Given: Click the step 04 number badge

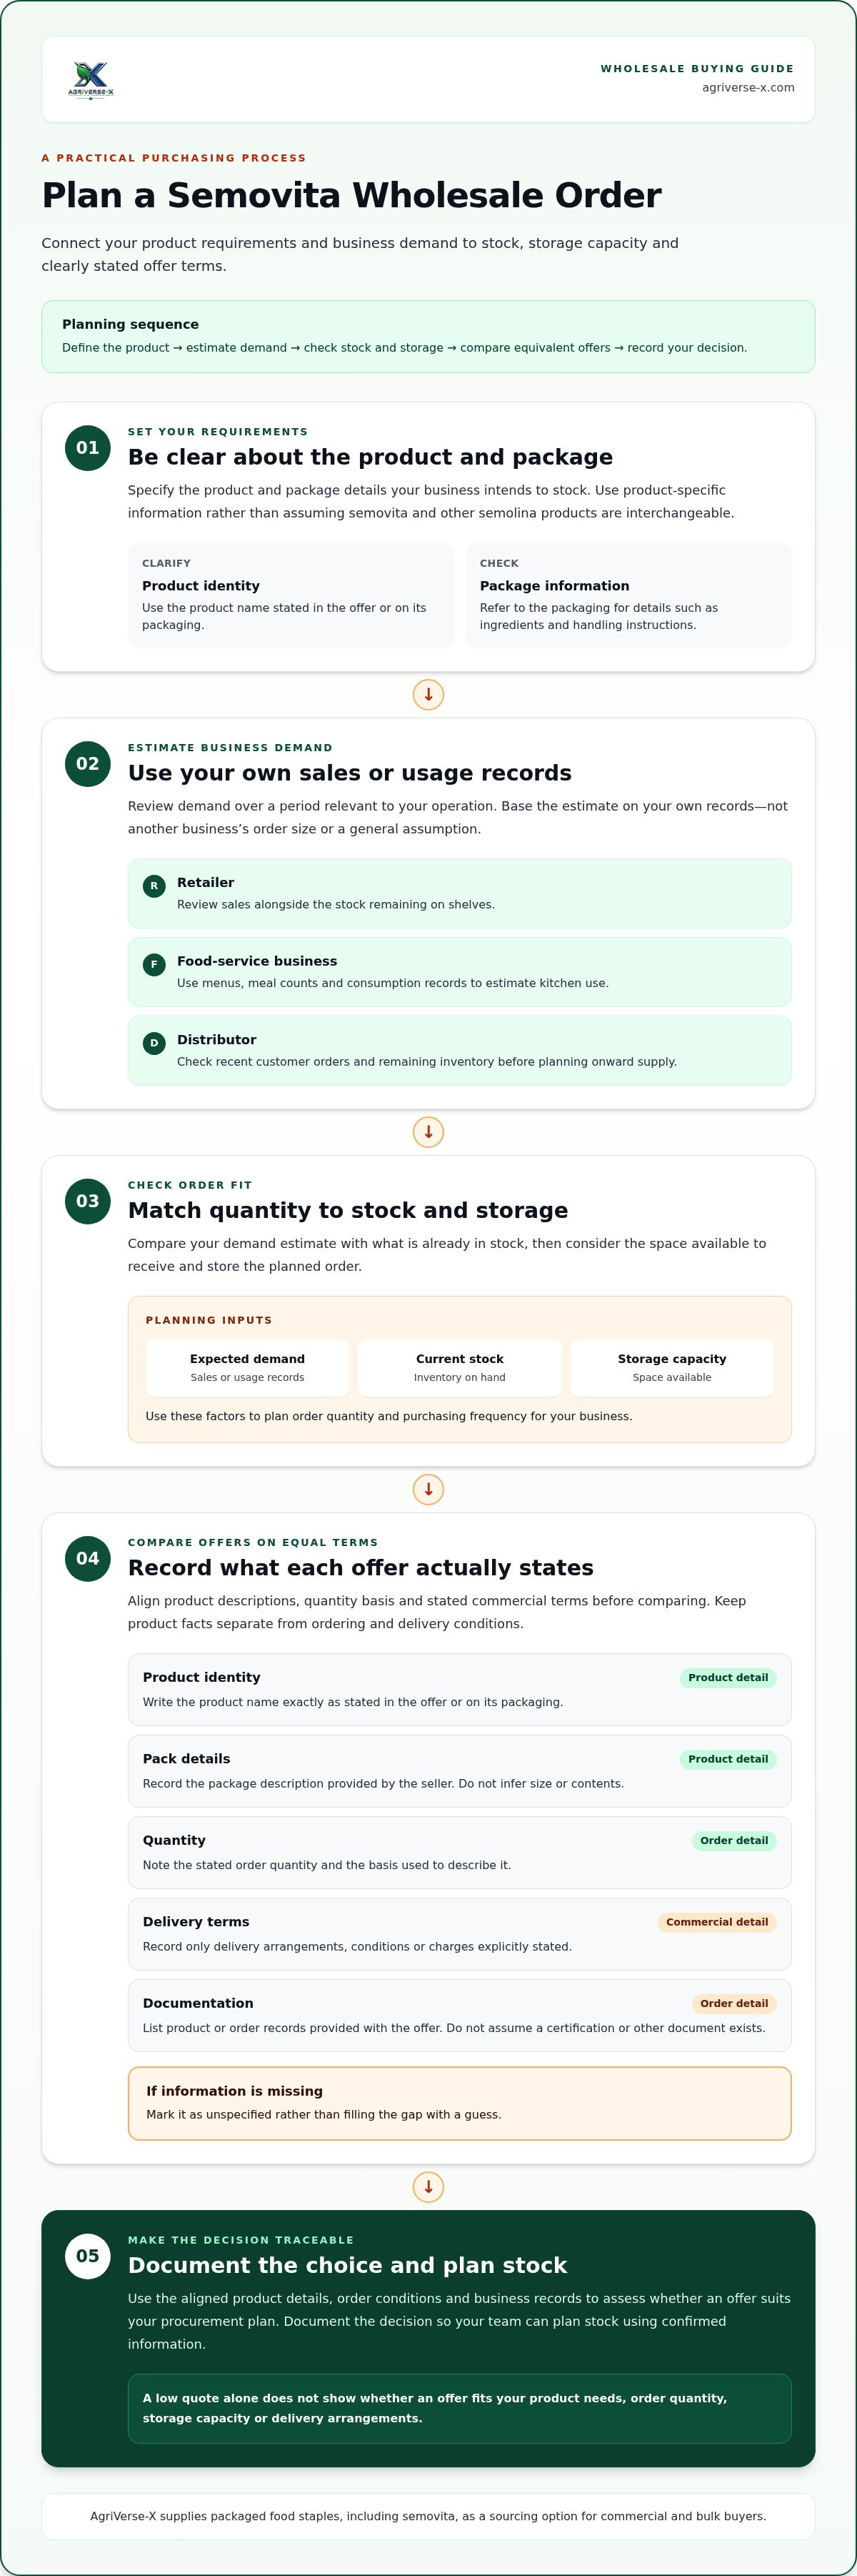Looking at the screenshot, I should [88, 1558].
